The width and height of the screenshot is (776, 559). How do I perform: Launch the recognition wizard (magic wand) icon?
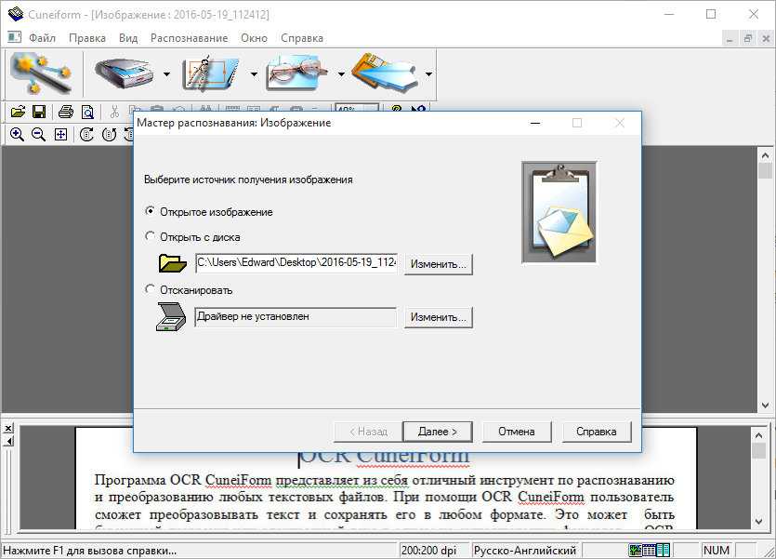pyautogui.click(x=43, y=74)
